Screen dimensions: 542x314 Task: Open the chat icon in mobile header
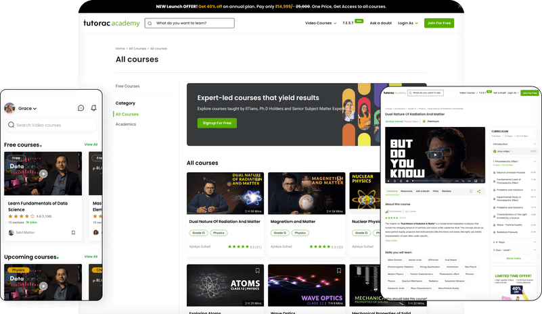81,108
